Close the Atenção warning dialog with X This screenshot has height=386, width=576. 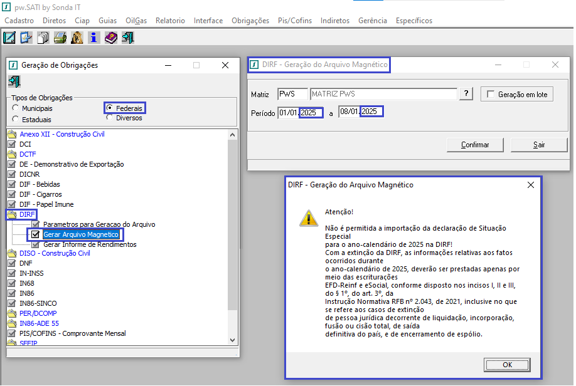point(530,185)
